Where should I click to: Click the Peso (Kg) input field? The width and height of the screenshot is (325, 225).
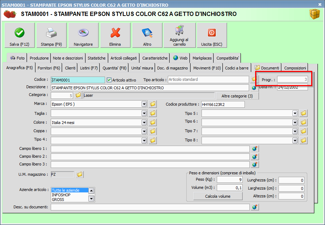tap(230, 179)
